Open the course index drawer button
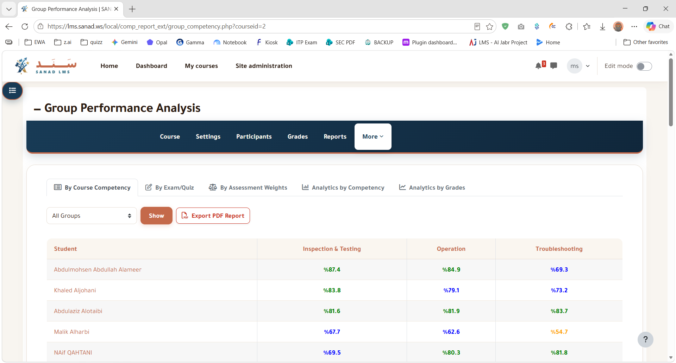Image resolution: width=676 pixels, height=363 pixels. [x=13, y=91]
